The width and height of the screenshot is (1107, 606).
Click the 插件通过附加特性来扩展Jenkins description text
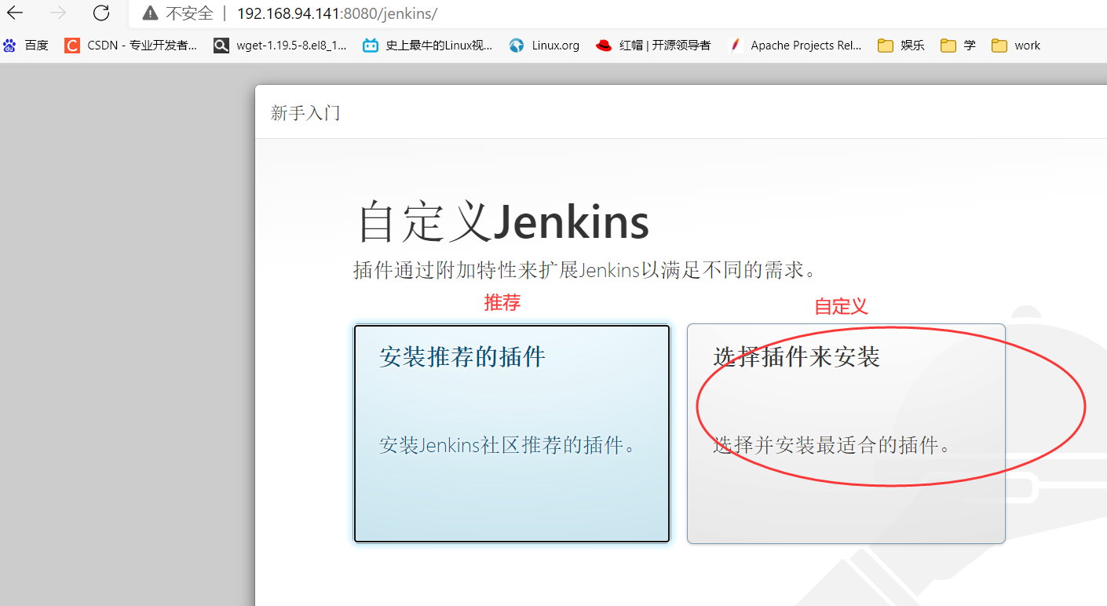[586, 271]
